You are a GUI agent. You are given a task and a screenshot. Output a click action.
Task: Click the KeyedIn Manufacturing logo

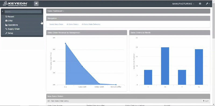pyautogui.click(x=15, y=4)
